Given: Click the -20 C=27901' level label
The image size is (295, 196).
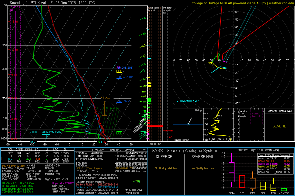Looking at the screenshot, I should coord(124,77).
